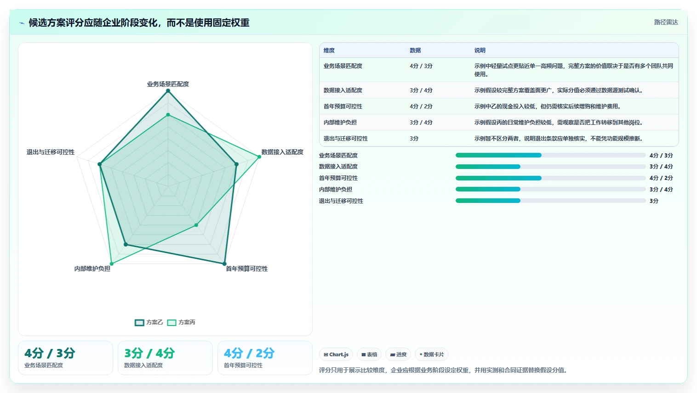The height and width of the screenshot is (393, 697).
Task: Click the table note starting 示例中乙的现金投入较低
Action: click(548, 107)
